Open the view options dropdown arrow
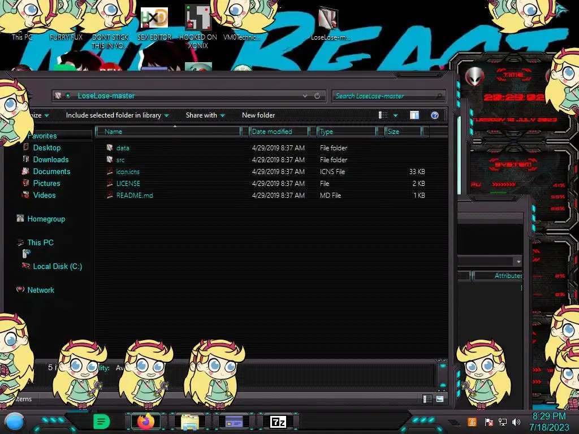This screenshot has width=579, height=434. [395, 115]
